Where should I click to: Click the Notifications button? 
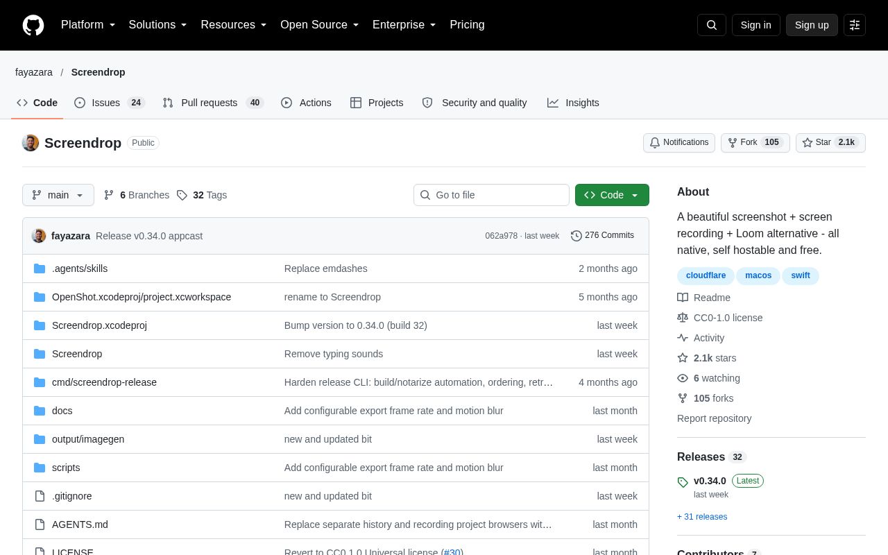tap(679, 143)
